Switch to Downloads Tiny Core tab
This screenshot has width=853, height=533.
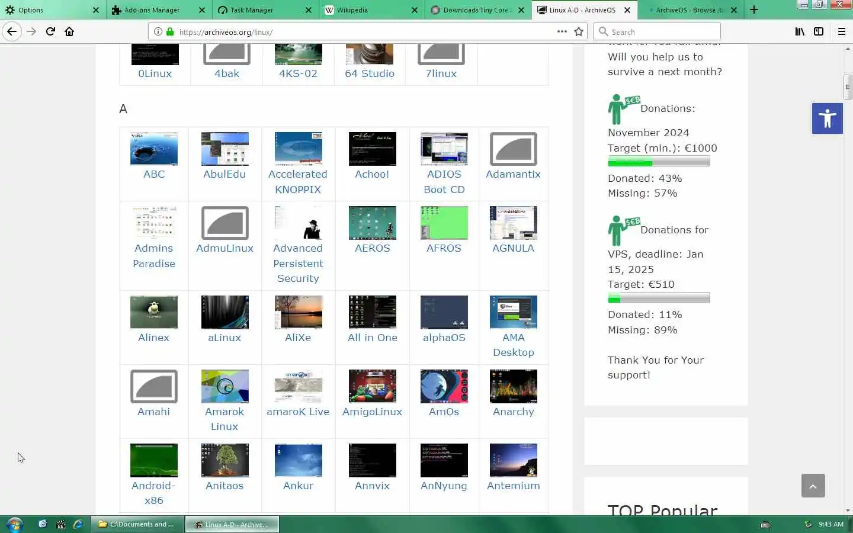477,10
